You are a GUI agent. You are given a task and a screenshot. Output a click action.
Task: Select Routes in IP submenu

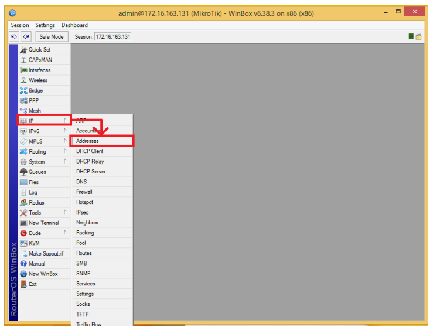coord(102,253)
